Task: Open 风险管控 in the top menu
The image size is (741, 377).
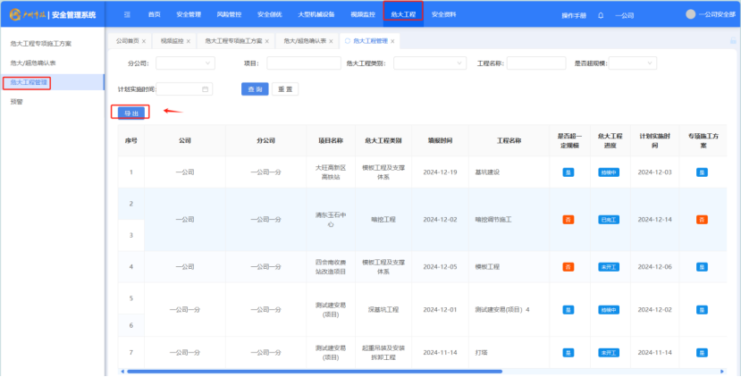Action: pyautogui.click(x=227, y=14)
